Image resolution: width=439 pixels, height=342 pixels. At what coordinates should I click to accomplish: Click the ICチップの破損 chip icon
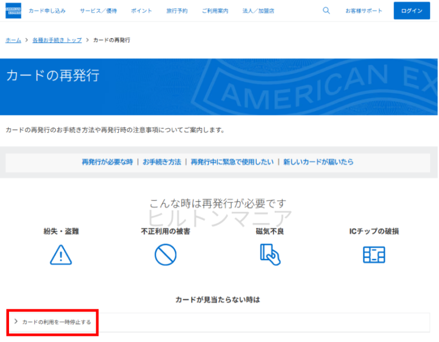(x=374, y=255)
